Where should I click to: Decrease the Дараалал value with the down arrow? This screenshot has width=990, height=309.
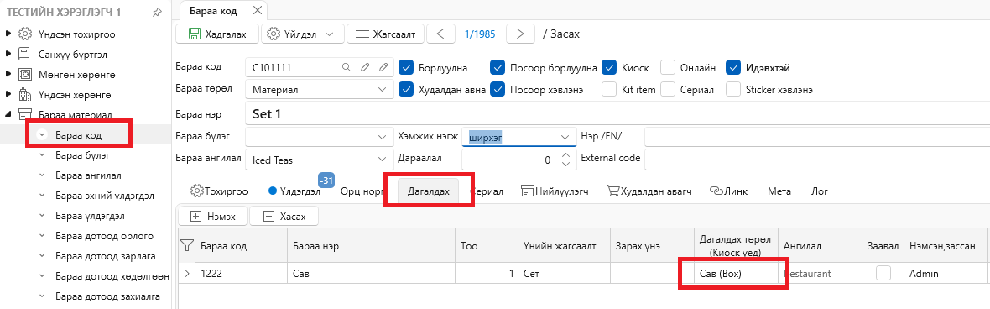click(x=565, y=165)
